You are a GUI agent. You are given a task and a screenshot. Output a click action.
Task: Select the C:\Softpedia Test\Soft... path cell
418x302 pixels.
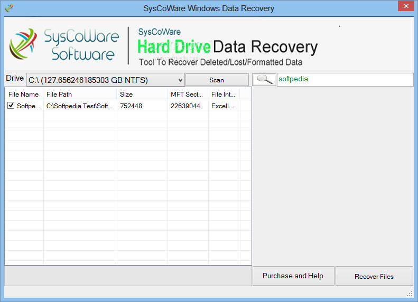[x=80, y=106]
